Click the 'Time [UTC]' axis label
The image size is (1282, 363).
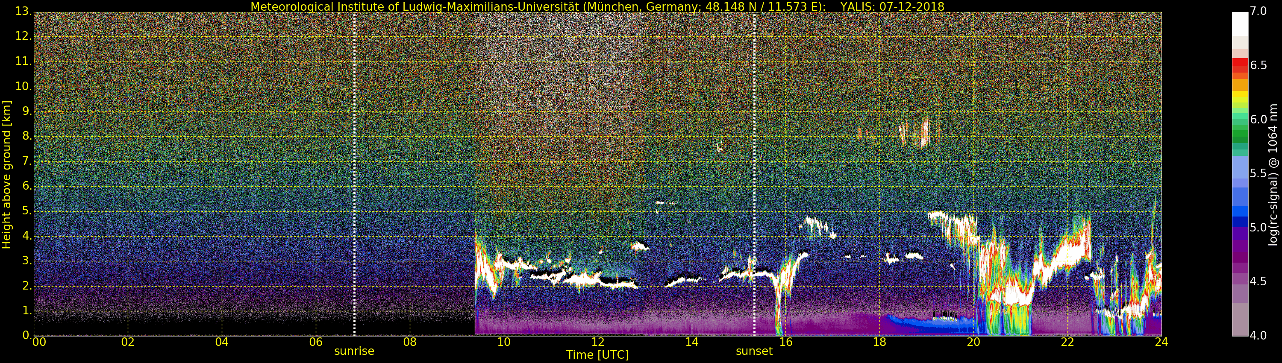point(597,355)
